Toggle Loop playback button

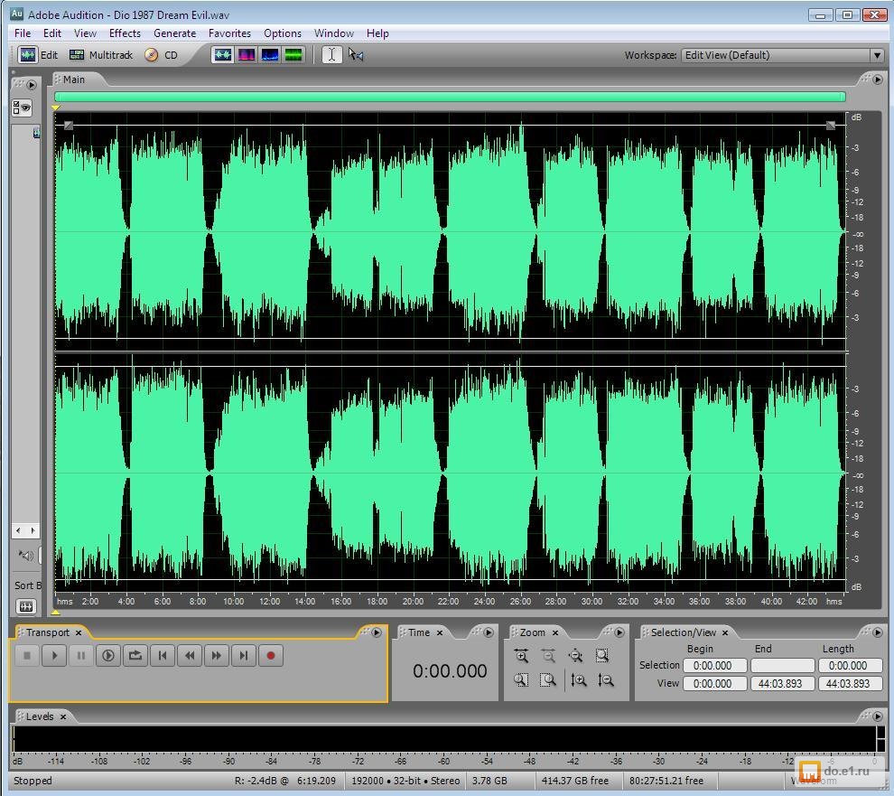[x=135, y=656]
